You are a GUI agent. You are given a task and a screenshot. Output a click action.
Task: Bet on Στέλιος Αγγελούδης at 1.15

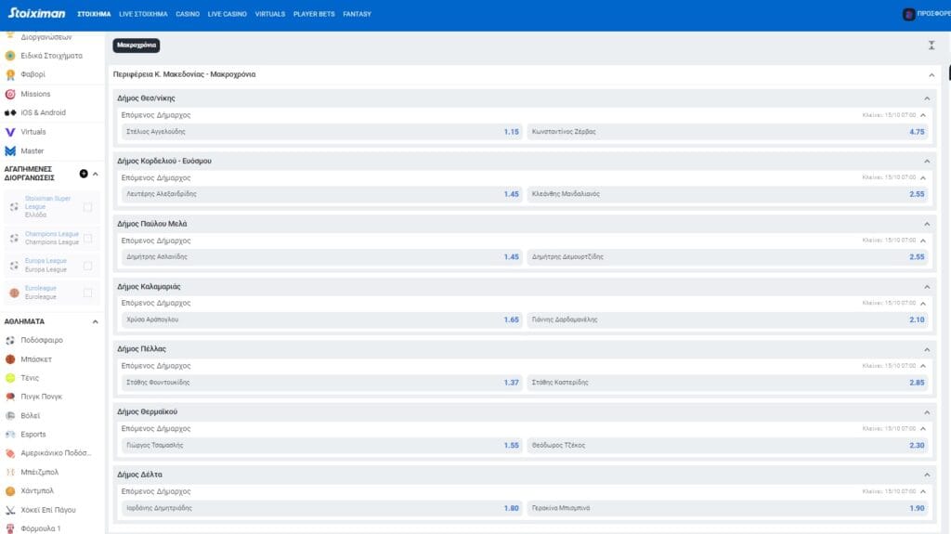click(321, 132)
